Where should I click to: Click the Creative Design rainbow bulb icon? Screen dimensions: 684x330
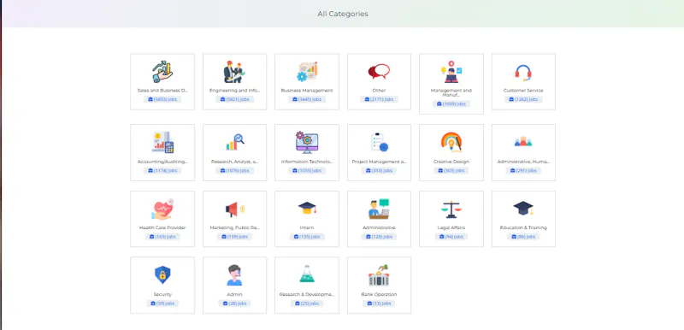coord(451,143)
